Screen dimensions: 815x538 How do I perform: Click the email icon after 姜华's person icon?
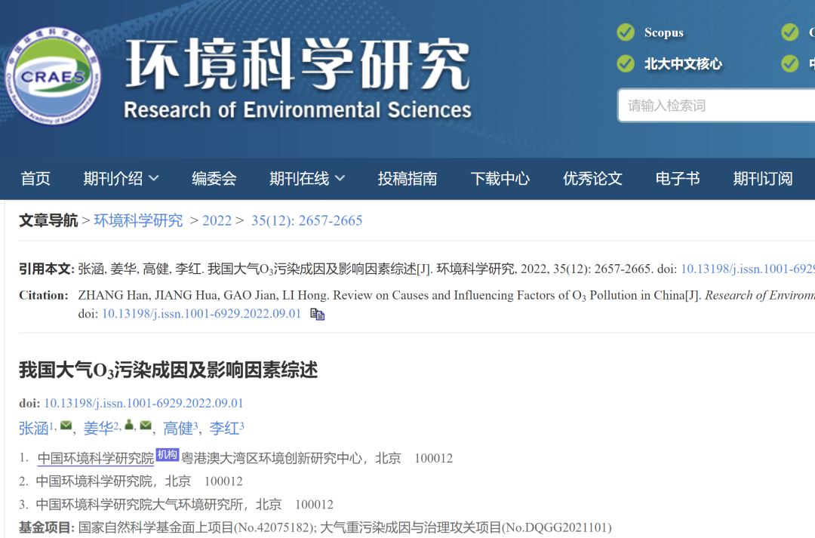click(x=146, y=426)
